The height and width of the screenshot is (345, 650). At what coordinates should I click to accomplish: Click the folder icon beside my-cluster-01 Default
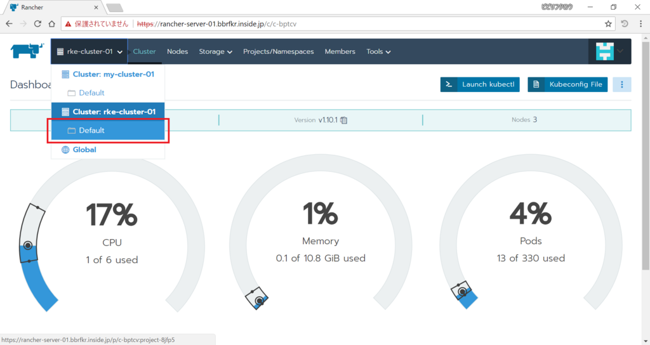[x=71, y=93]
